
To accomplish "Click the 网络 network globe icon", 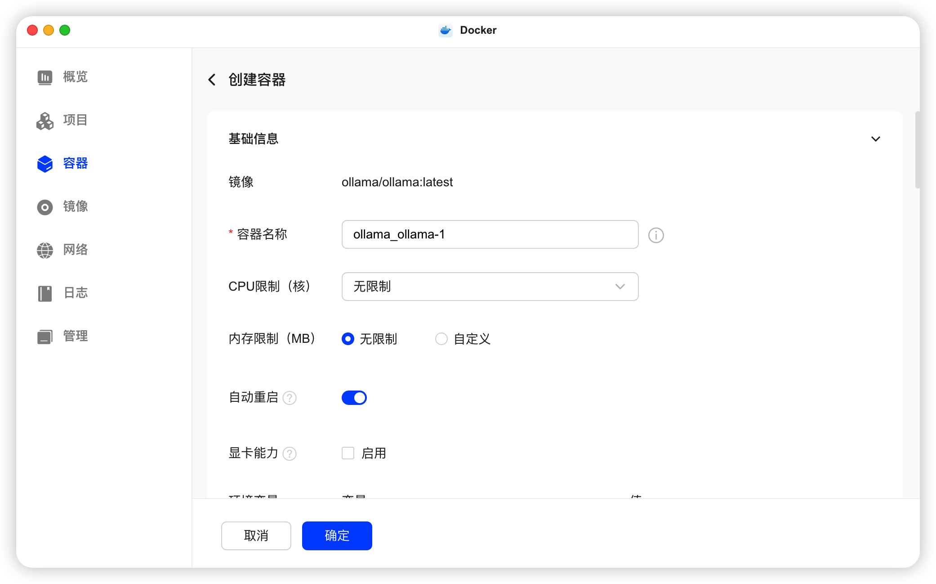I will point(45,250).
